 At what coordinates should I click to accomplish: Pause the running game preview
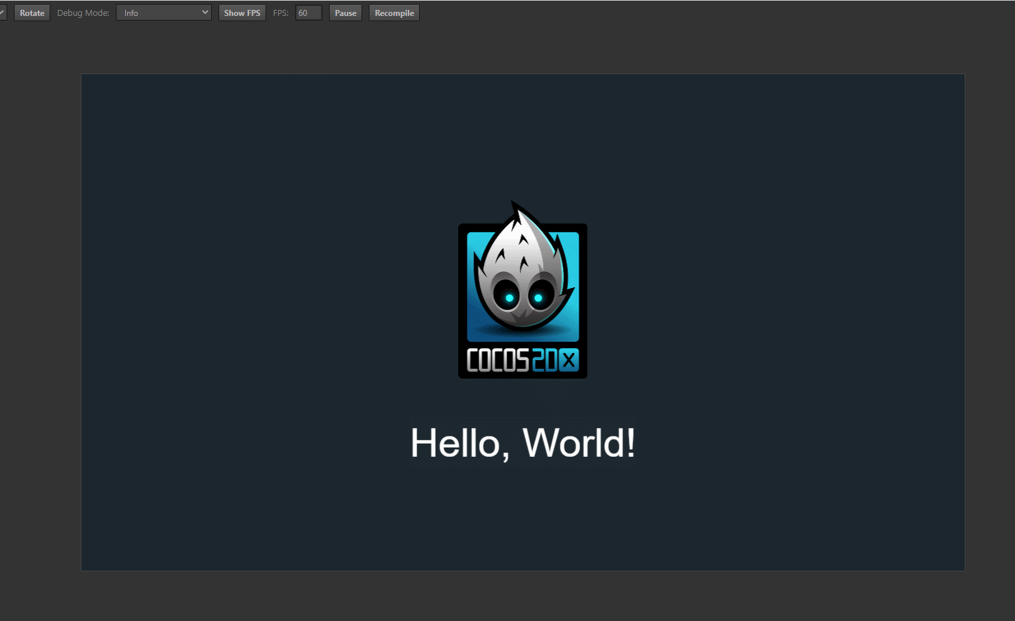click(346, 13)
